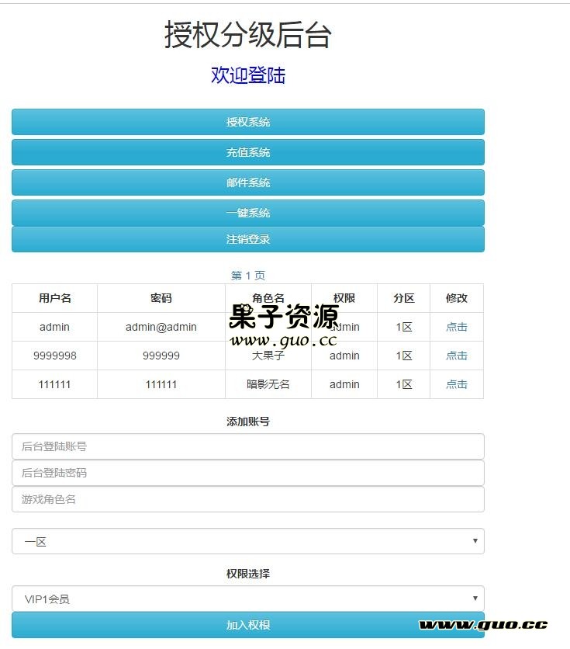Log out with 注销登录 button
Viewport: 570px width, 649px height.
248,239
